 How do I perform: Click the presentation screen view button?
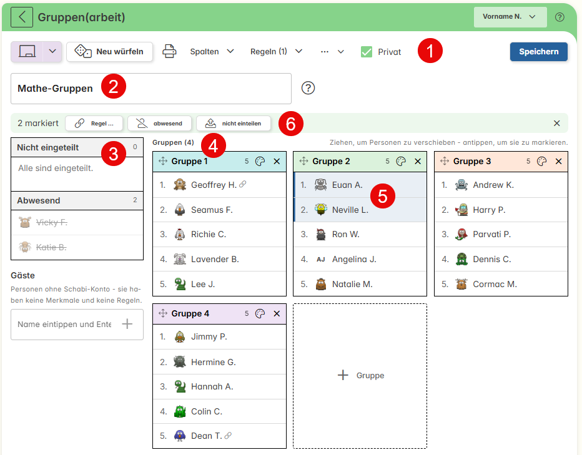[27, 52]
